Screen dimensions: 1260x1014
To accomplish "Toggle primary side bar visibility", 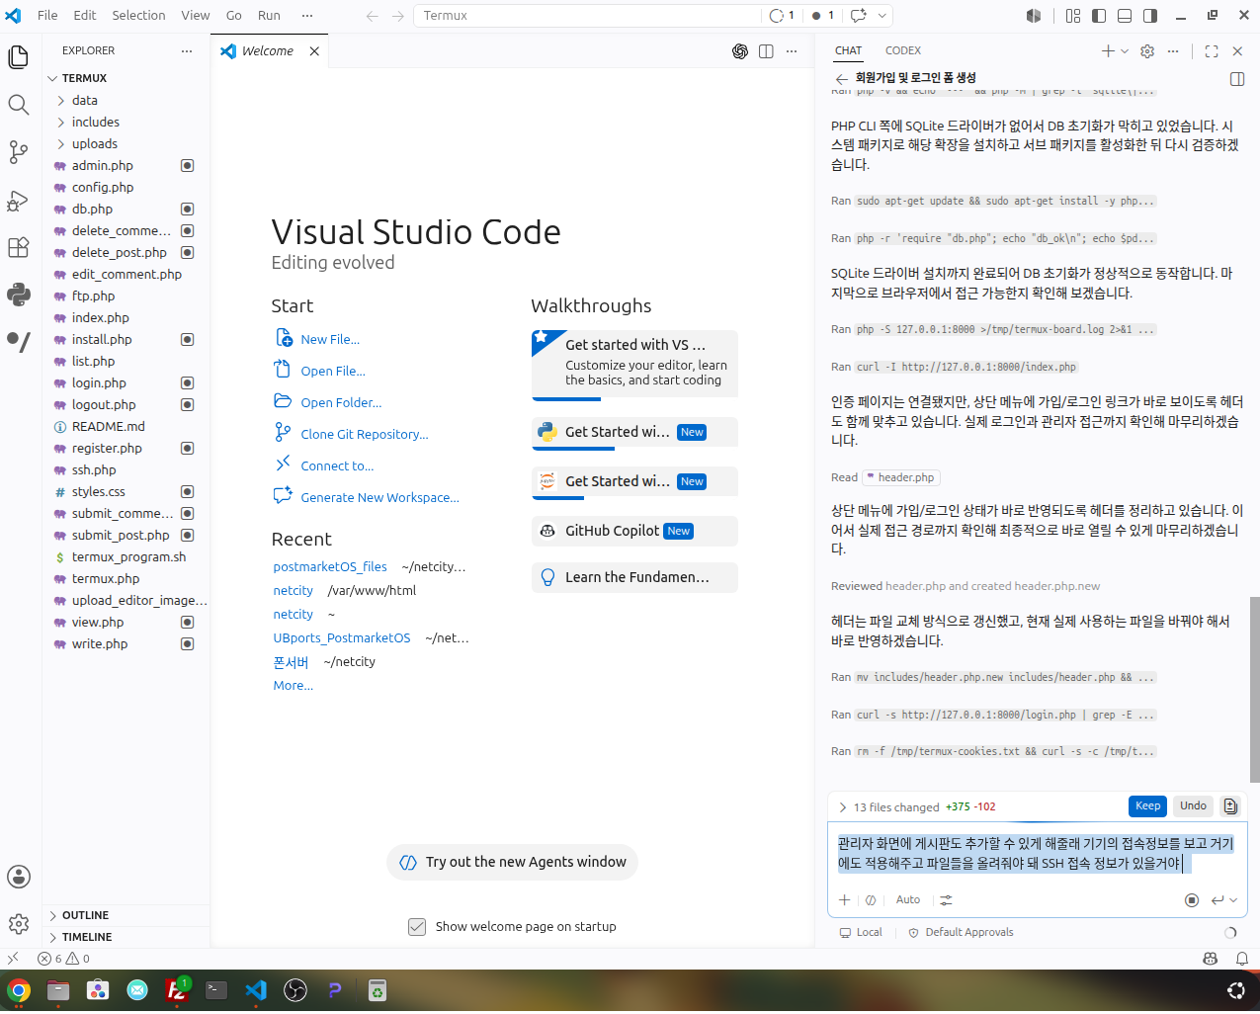I will pyautogui.click(x=1099, y=16).
